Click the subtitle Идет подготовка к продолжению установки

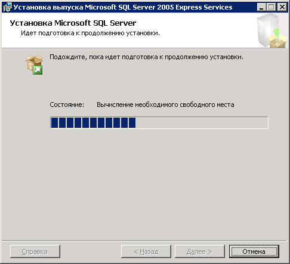tap(90, 33)
